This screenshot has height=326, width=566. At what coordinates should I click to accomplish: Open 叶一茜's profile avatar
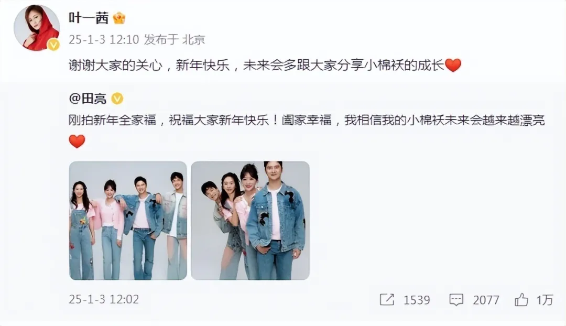coord(37,27)
